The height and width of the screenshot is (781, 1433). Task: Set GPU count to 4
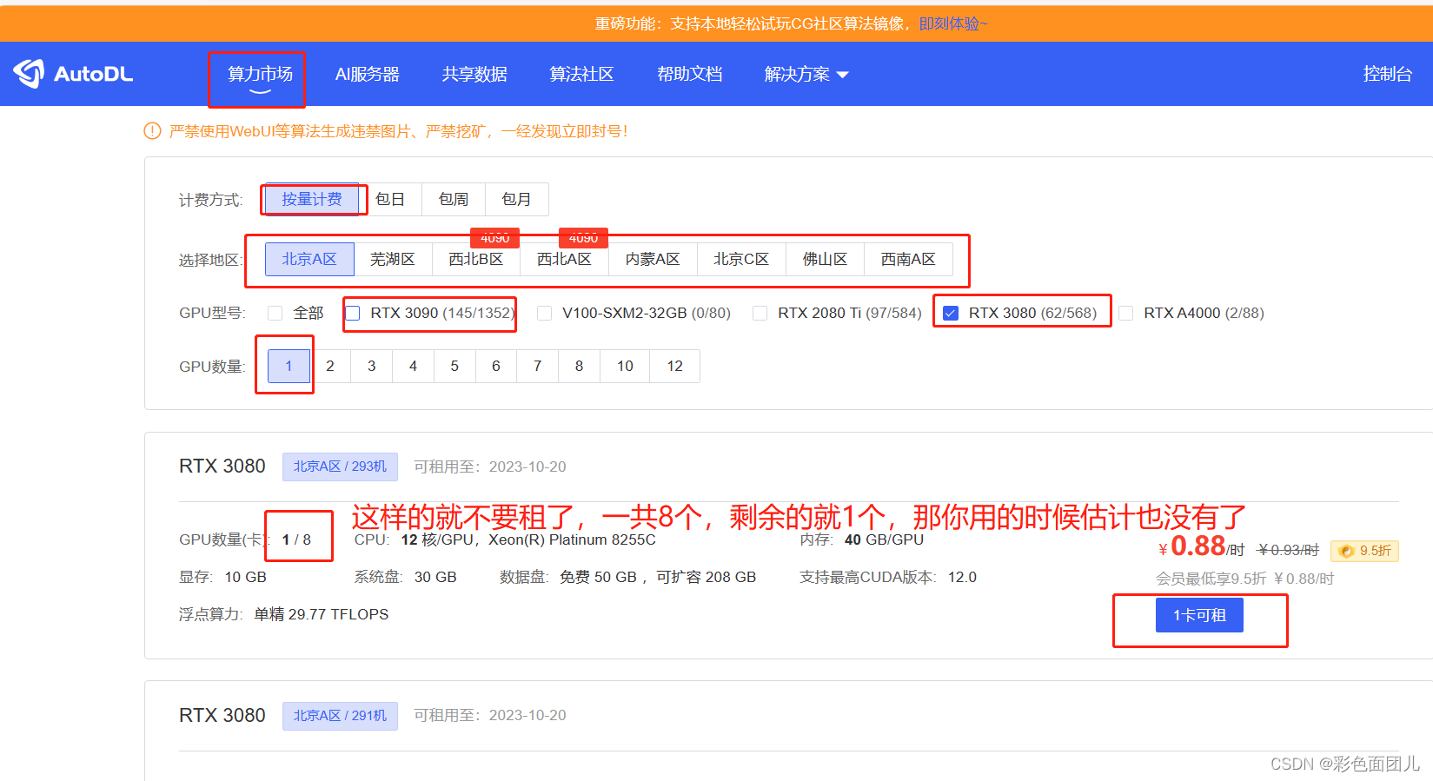click(x=413, y=366)
